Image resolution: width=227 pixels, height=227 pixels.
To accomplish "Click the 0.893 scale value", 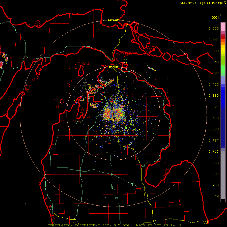I will tap(214, 51).
